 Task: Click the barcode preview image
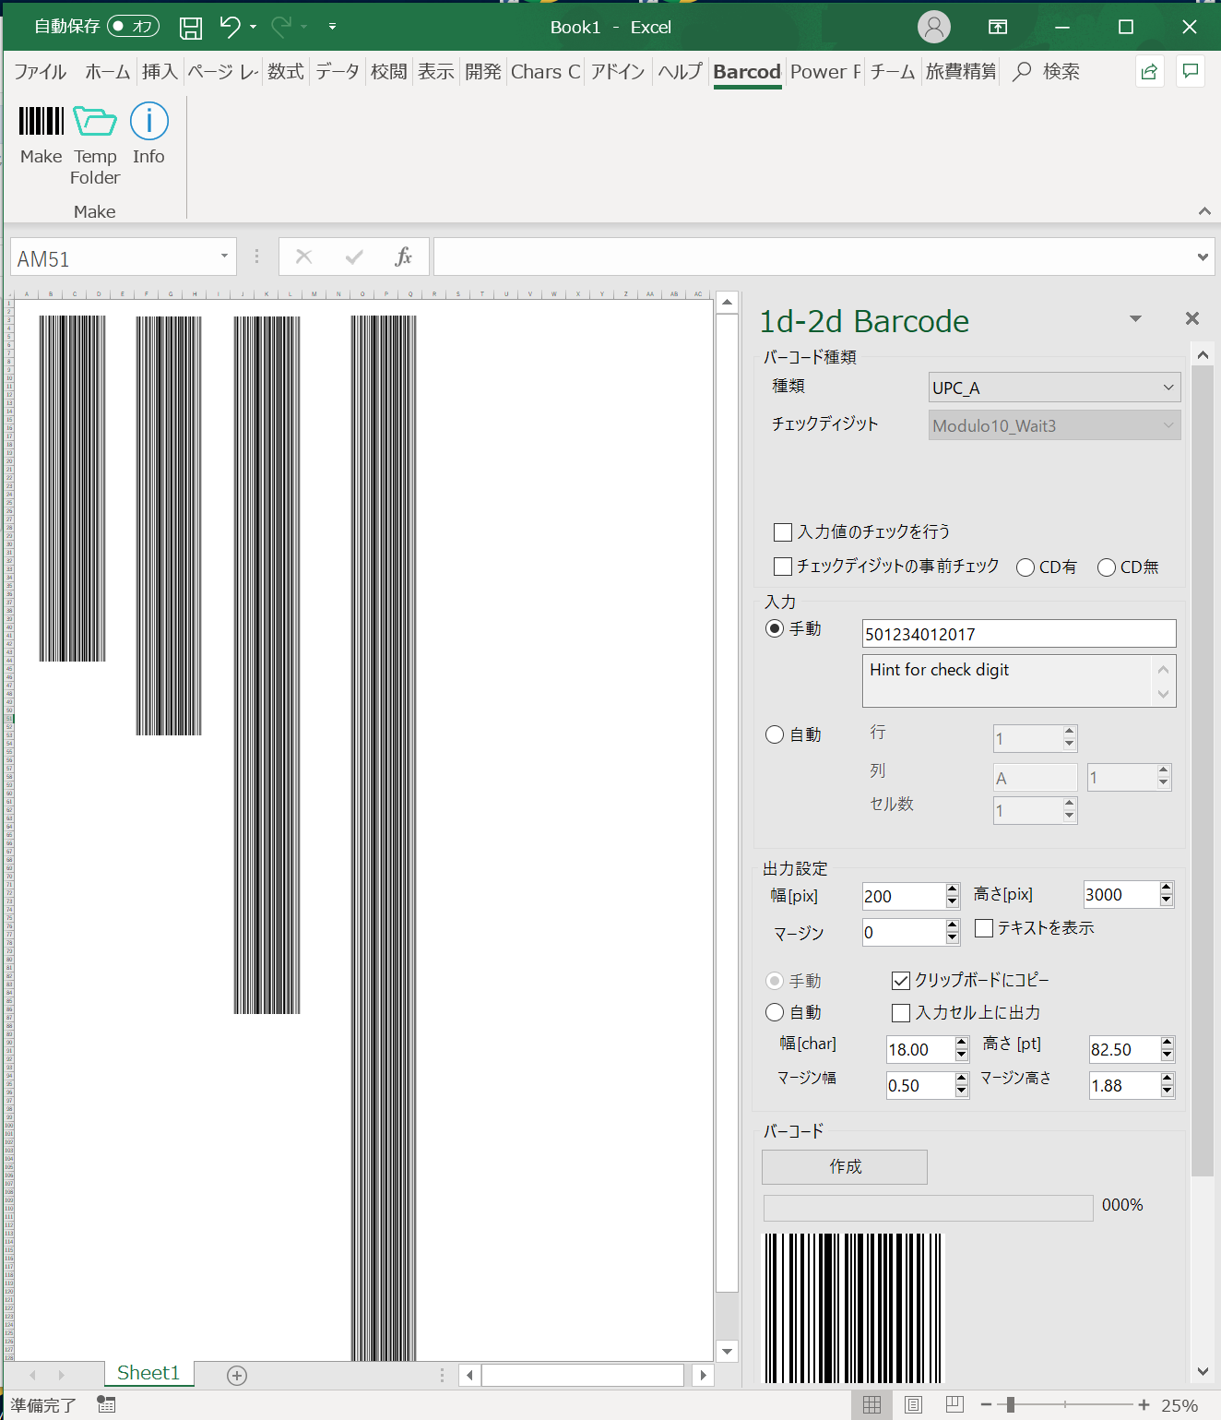pos(853,1308)
